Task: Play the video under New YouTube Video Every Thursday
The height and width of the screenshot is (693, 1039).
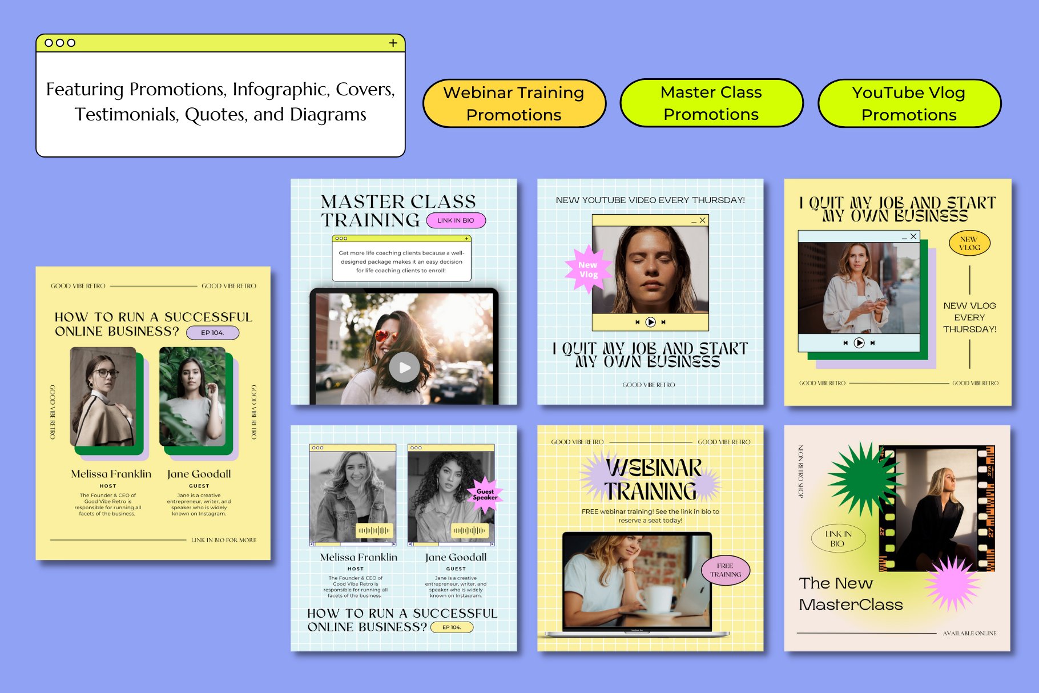Action: tap(650, 322)
